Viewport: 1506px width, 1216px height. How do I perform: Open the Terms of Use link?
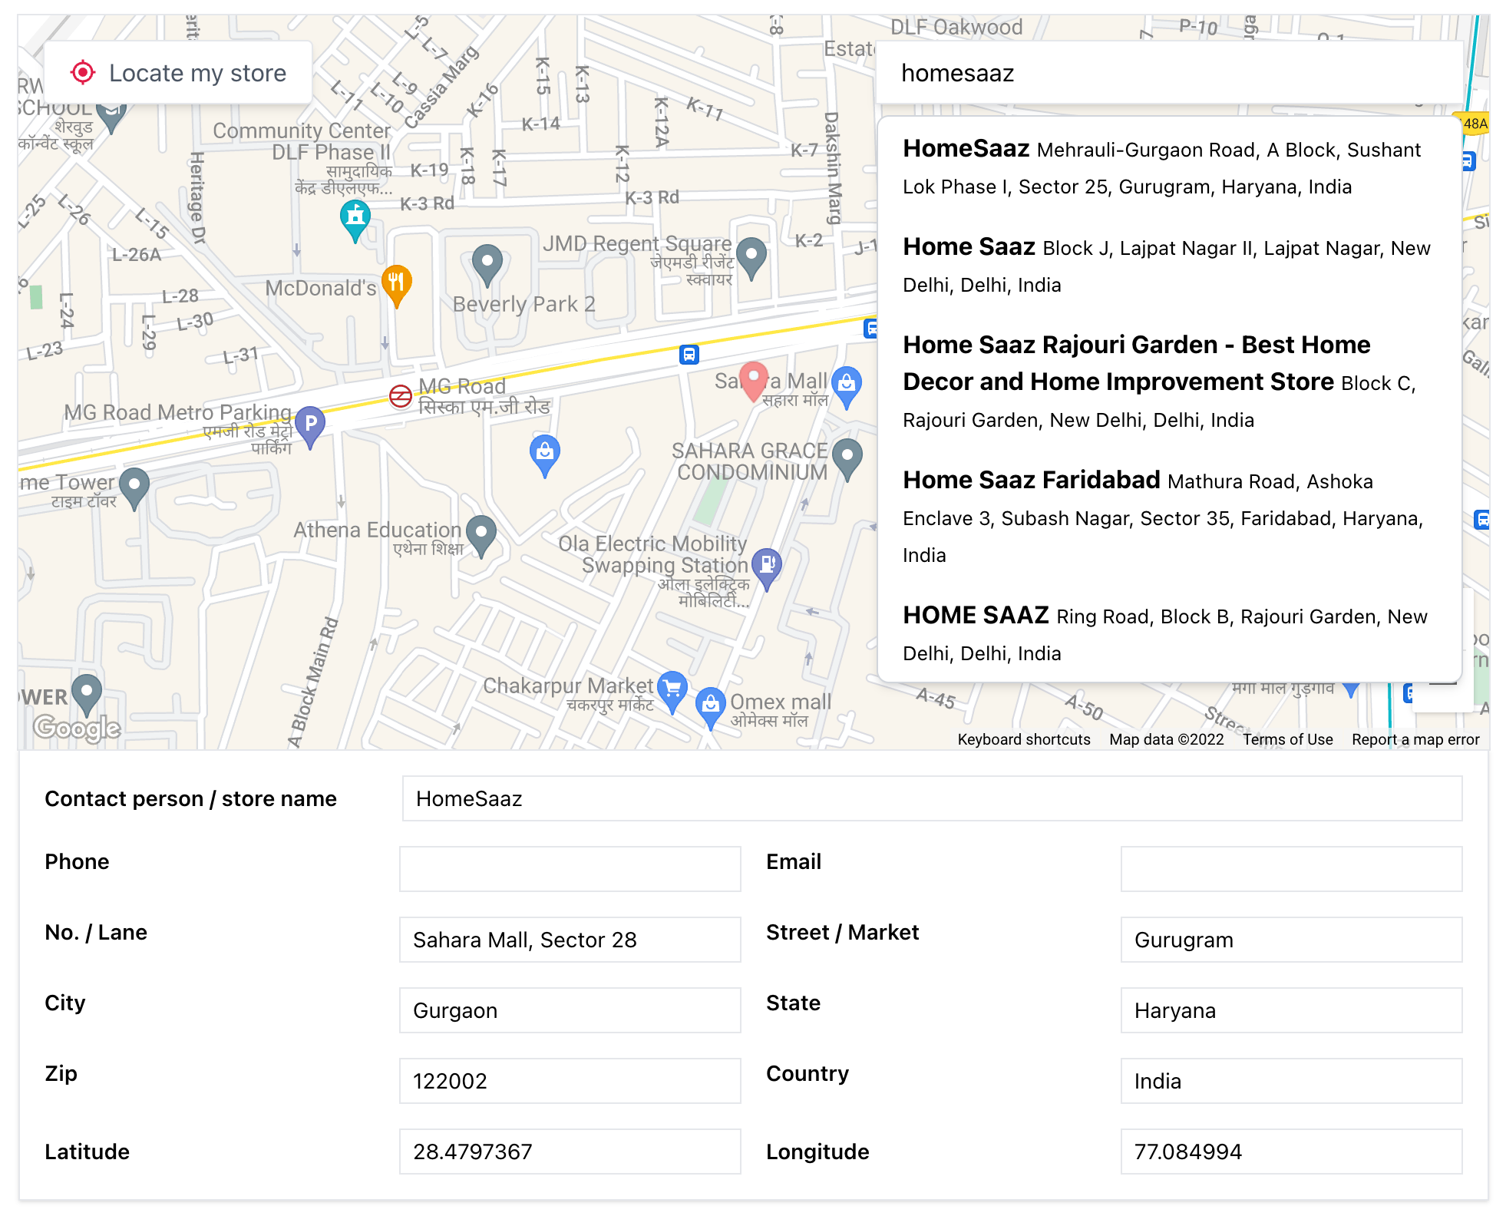pos(1287,739)
